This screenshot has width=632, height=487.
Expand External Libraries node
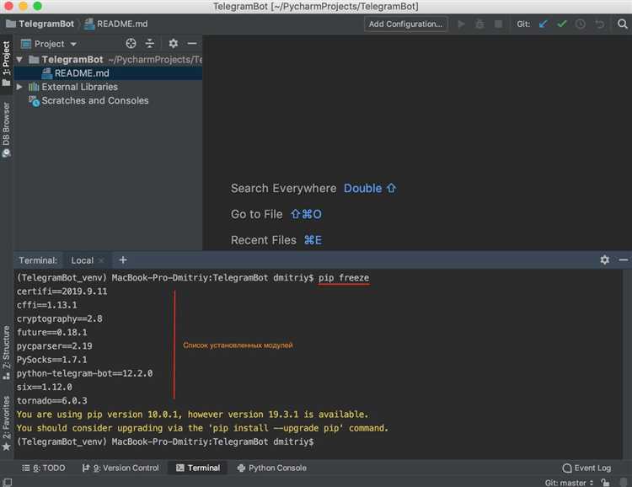[19, 87]
